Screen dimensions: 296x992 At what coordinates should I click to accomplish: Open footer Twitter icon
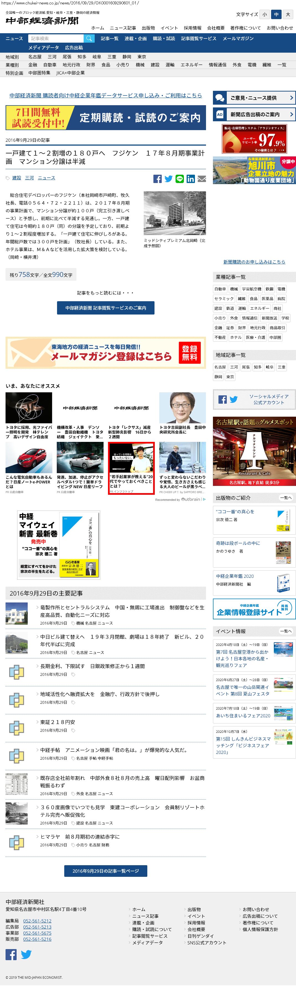point(26,954)
